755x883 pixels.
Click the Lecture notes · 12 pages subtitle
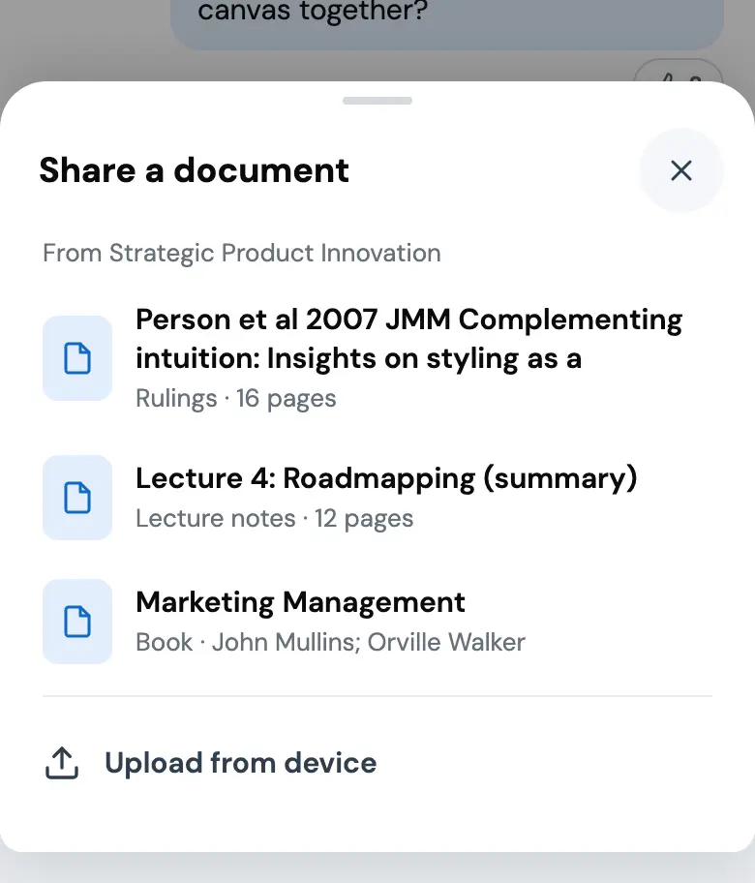(x=275, y=519)
